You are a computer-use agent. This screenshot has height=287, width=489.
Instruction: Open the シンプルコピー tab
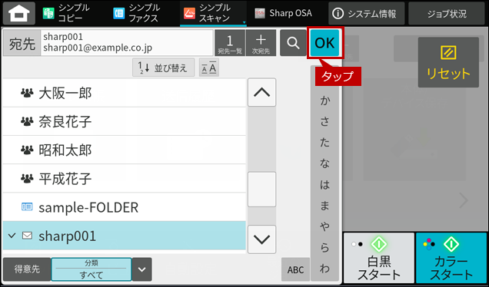tap(65, 13)
